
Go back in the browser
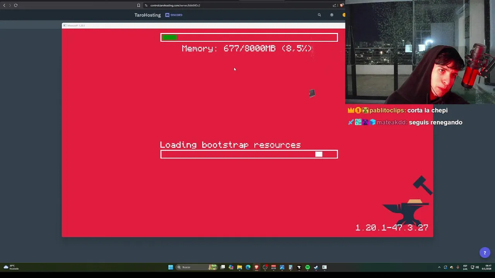click(4, 5)
